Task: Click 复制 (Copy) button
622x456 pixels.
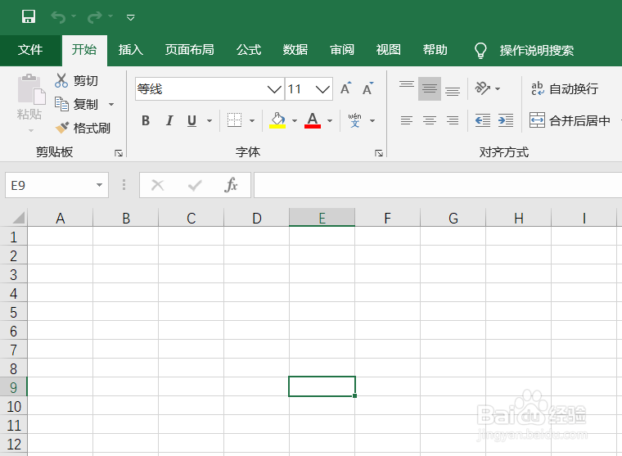Action: [x=77, y=104]
